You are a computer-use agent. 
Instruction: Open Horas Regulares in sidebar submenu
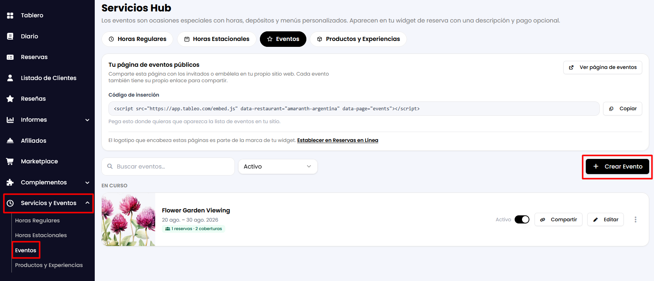point(37,221)
